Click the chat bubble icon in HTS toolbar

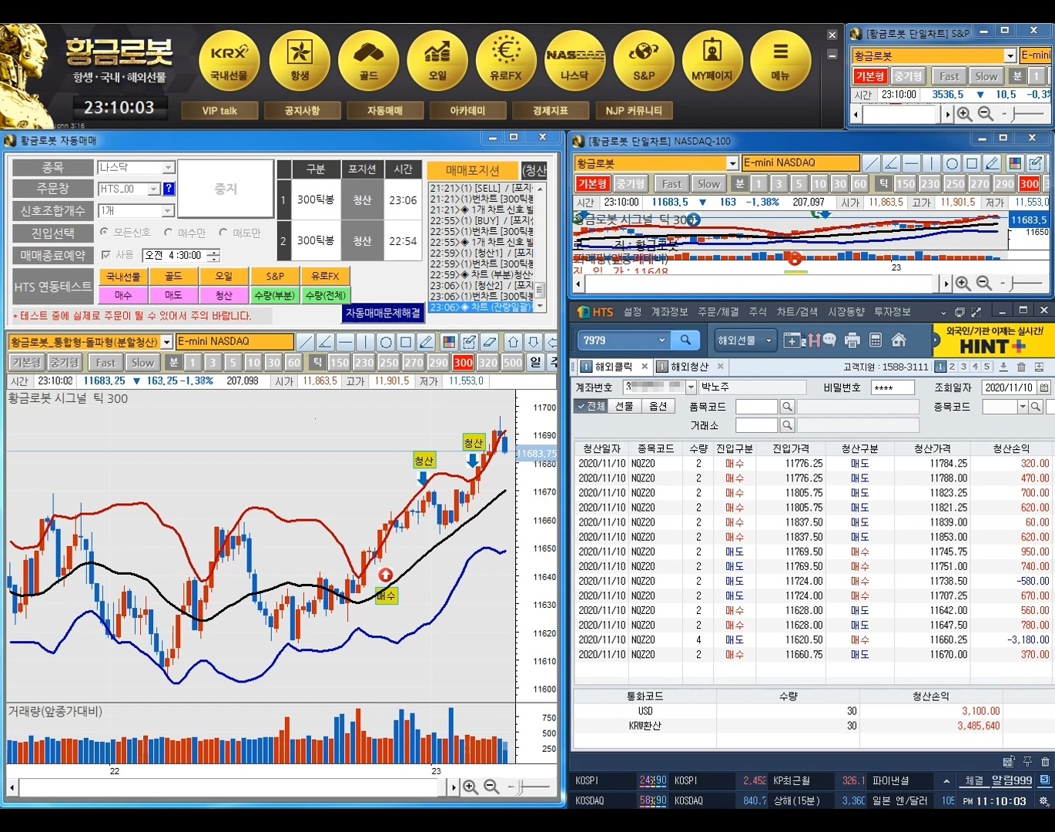829,340
